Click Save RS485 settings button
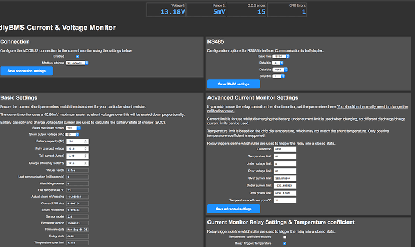The width and height of the screenshot is (415, 247). 234,84
